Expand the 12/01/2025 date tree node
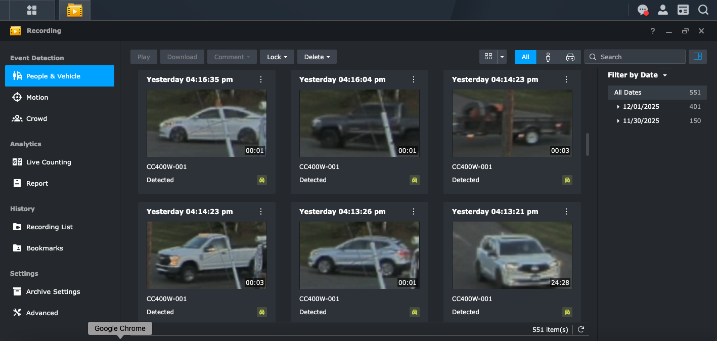 [618, 107]
